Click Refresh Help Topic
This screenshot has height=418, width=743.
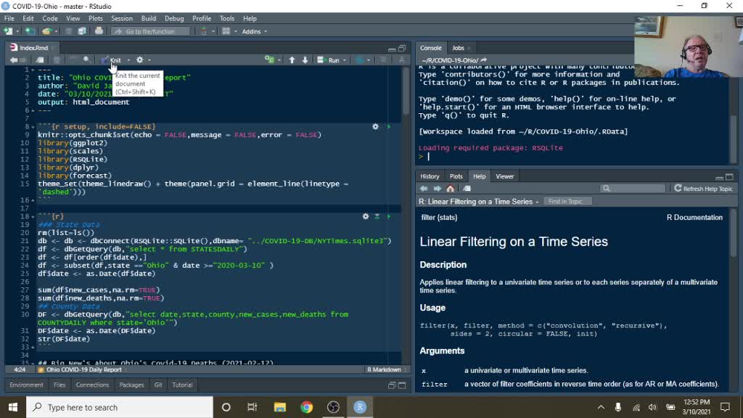pyautogui.click(x=703, y=189)
